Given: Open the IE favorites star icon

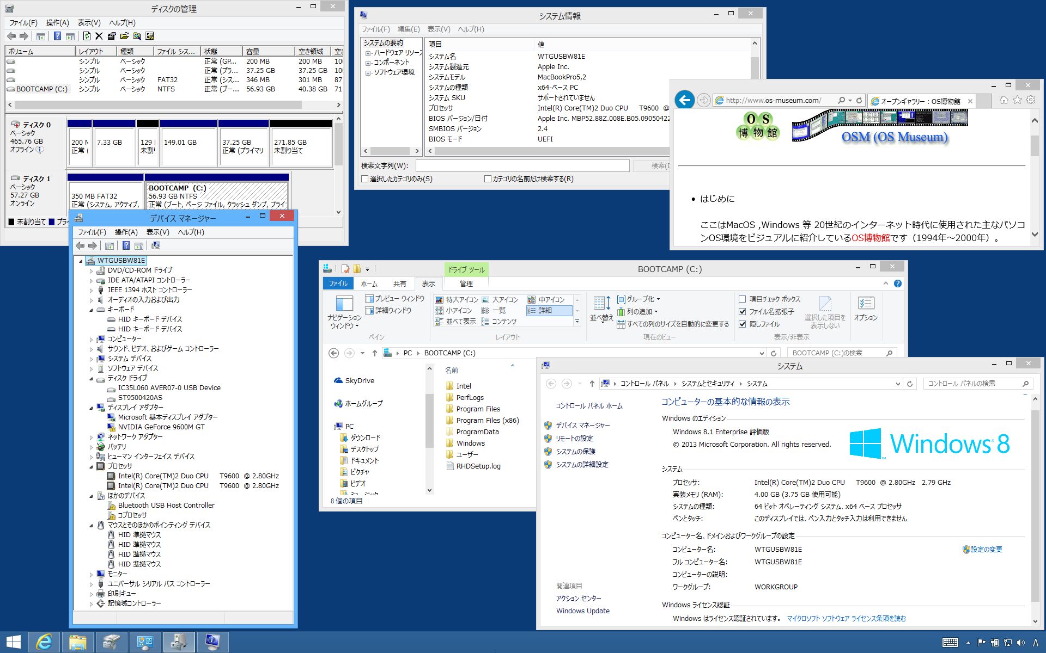Looking at the screenshot, I should click(x=1017, y=100).
